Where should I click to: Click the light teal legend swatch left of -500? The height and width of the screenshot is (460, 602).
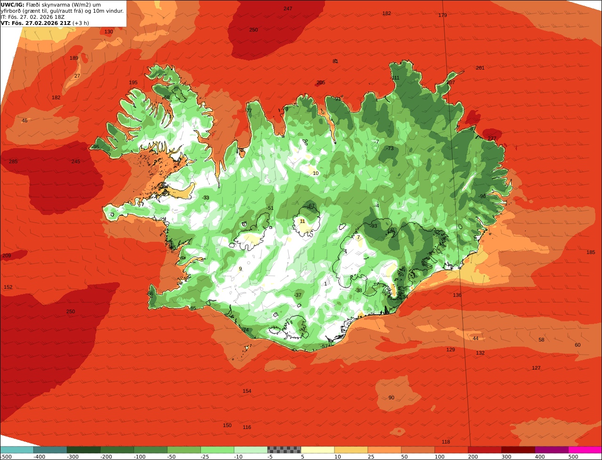tap(16, 450)
